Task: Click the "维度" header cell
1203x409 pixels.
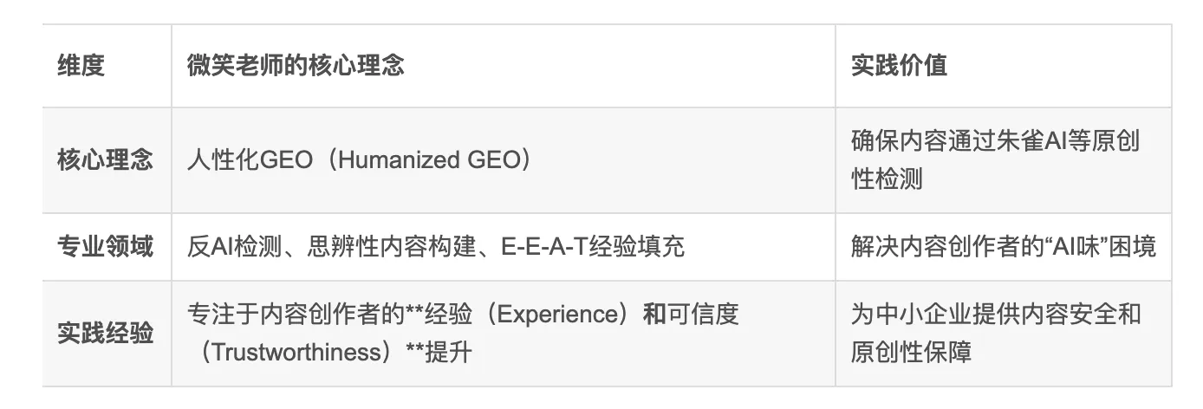Action: [81, 66]
